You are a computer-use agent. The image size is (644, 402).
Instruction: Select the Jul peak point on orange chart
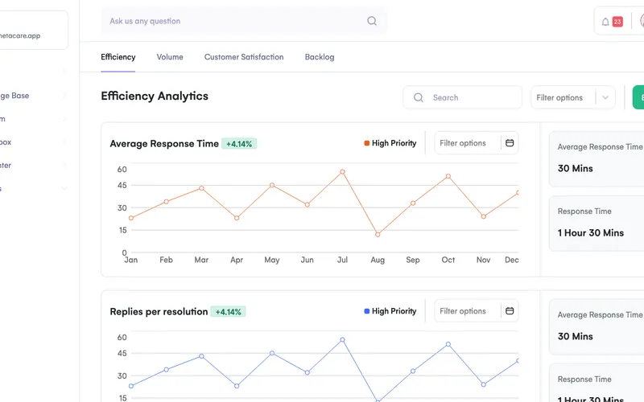point(343,172)
